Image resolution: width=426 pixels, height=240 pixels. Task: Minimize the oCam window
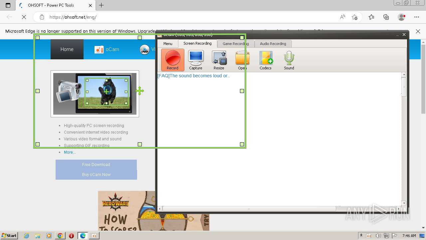coord(397,35)
